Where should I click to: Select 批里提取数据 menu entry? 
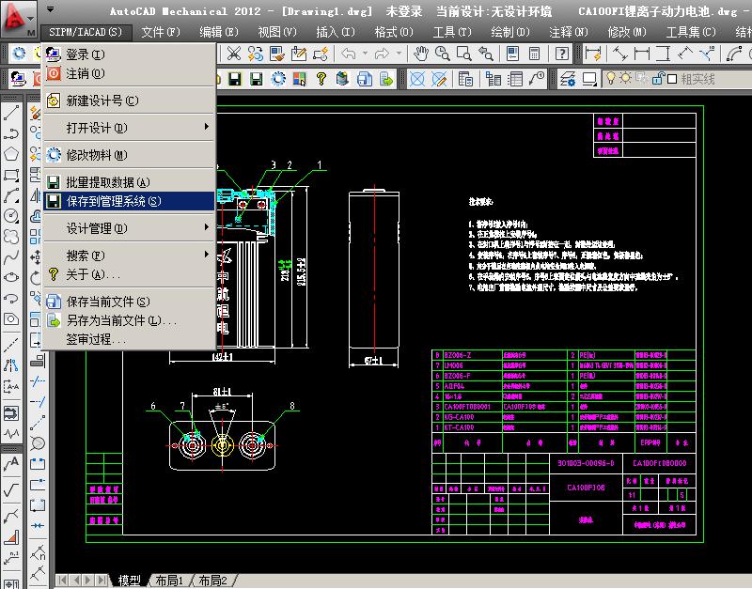point(129,182)
